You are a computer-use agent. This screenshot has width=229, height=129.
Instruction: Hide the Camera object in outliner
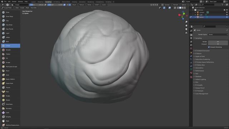click(x=227, y=13)
